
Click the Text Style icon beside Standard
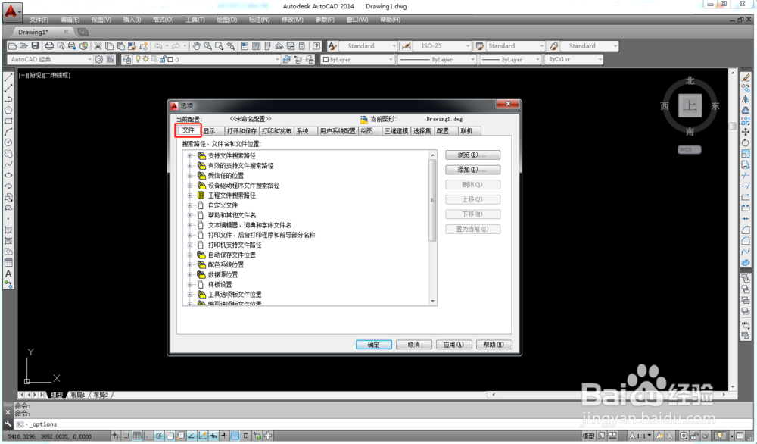click(332, 46)
